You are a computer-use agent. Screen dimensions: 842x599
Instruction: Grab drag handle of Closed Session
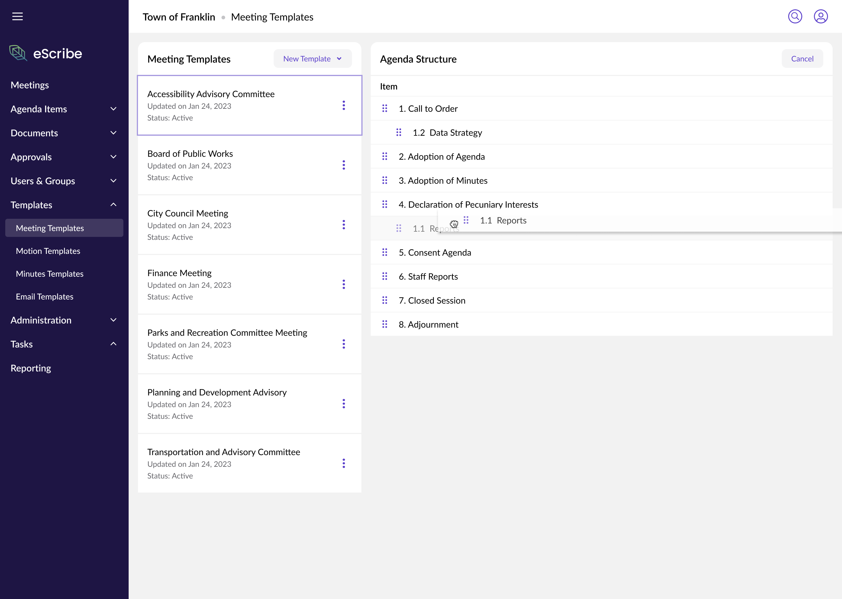(x=384, y=300)
